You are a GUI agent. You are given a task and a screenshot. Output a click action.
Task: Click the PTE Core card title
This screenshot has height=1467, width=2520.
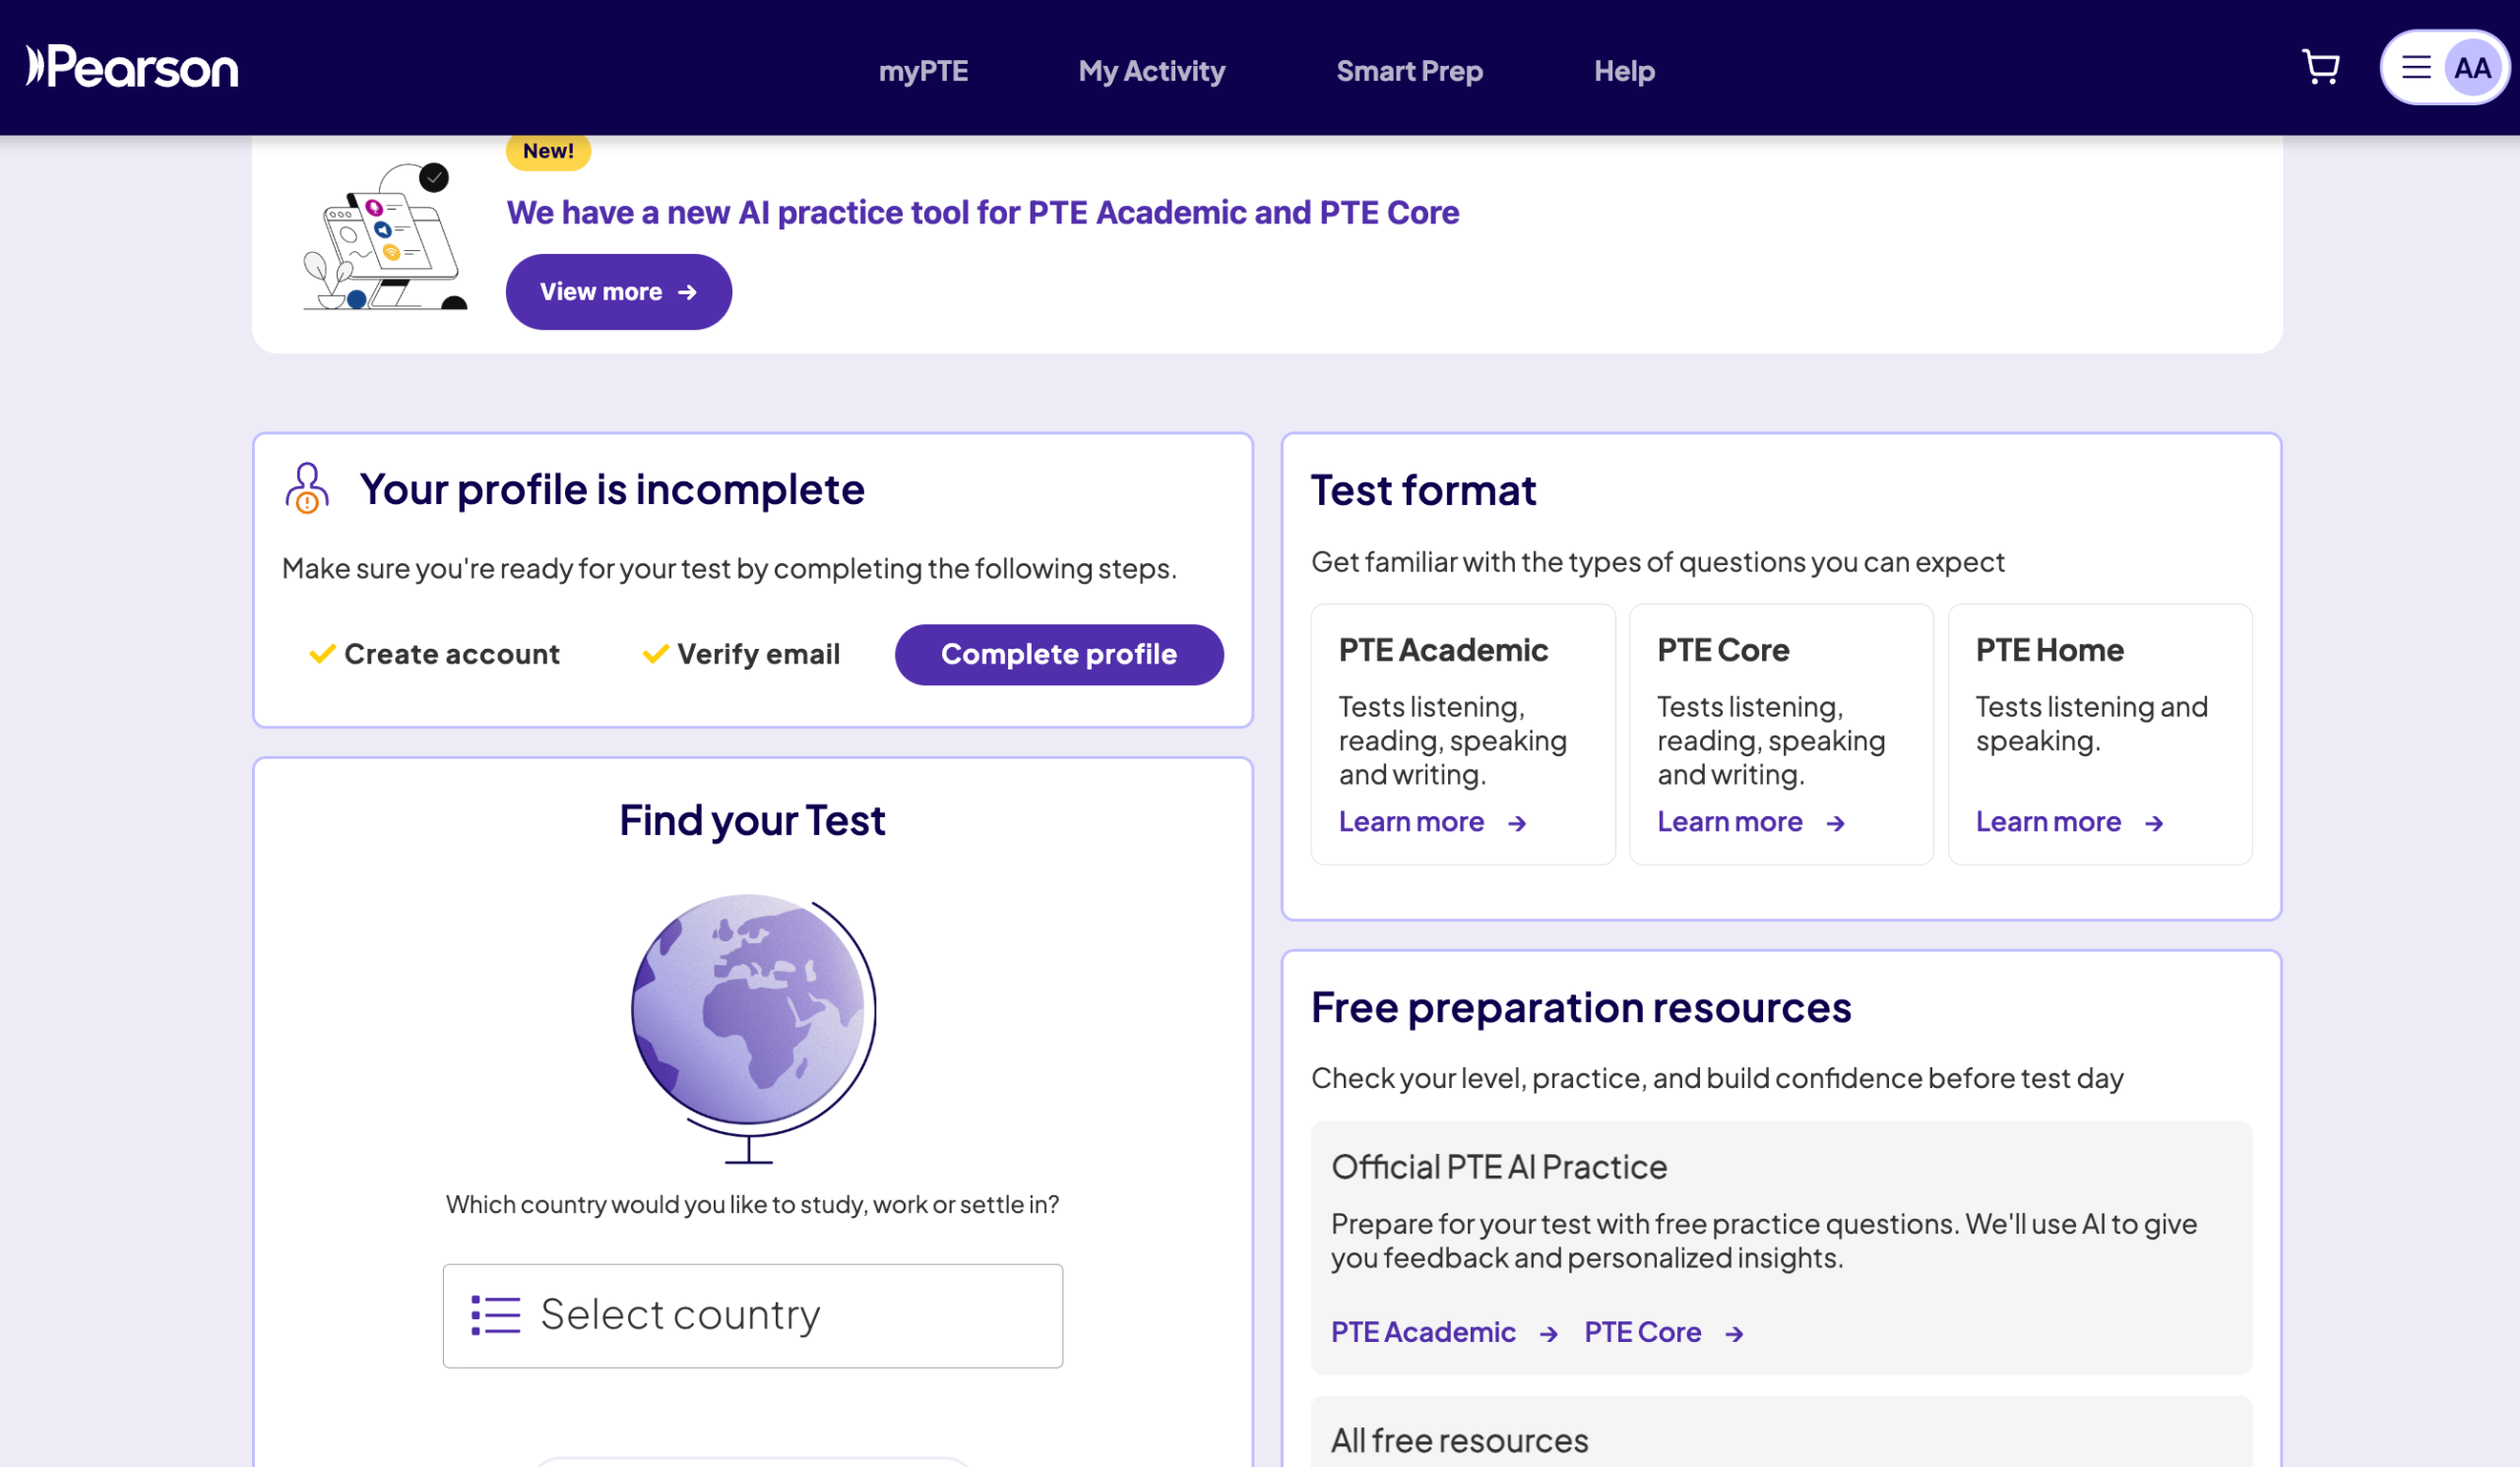[x=1723, y=650]
